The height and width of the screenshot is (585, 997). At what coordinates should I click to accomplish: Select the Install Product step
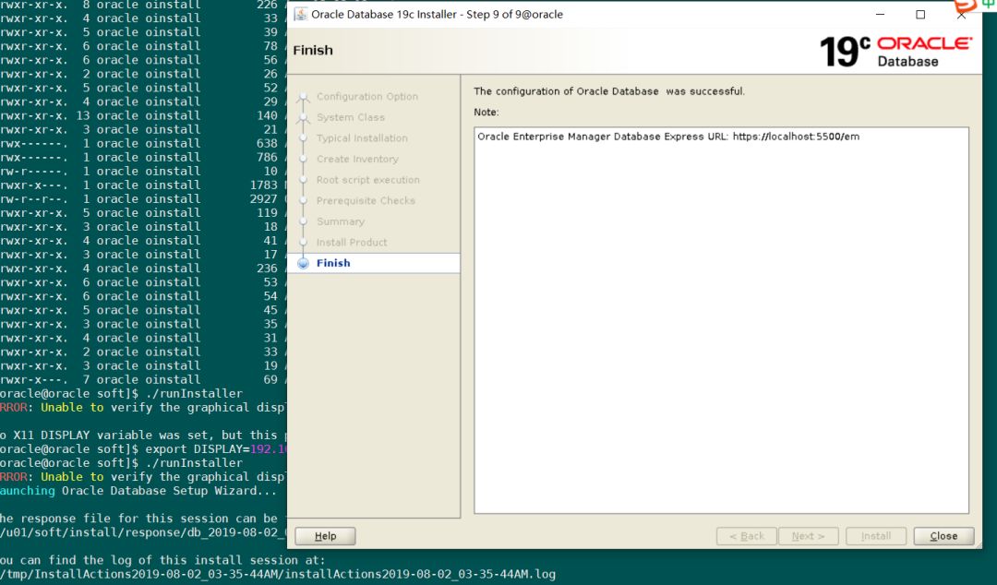352,243
